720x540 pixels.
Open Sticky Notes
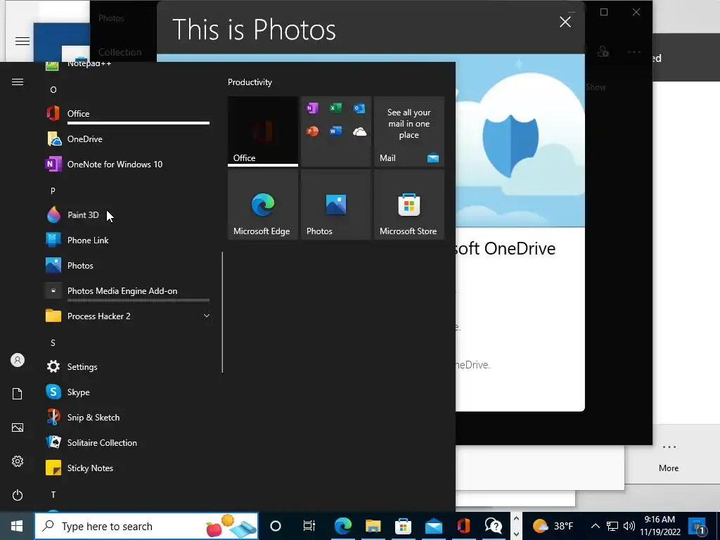[127, 468]
